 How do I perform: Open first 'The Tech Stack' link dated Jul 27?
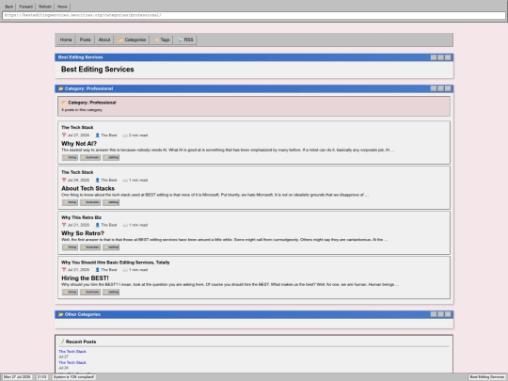pos(72,351)
